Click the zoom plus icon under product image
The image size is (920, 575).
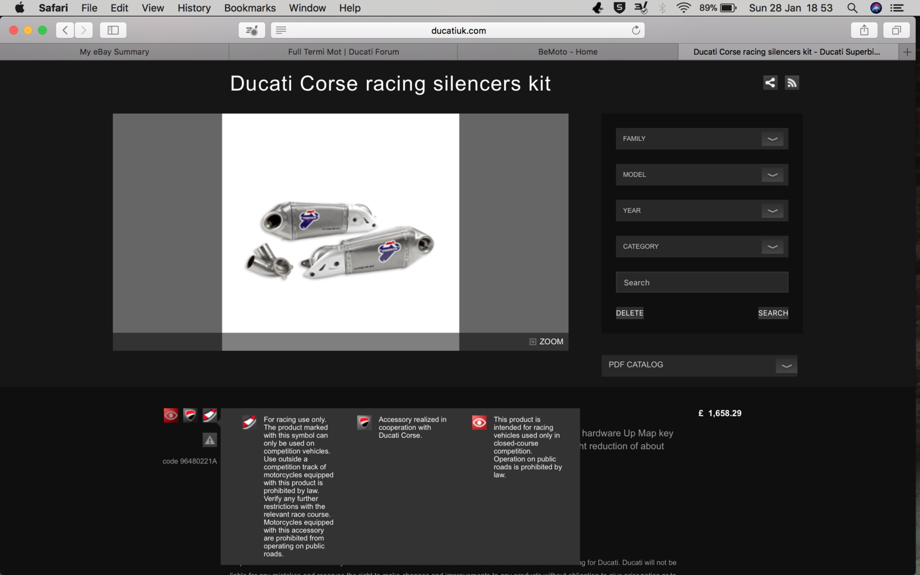[x=533, y=342]
